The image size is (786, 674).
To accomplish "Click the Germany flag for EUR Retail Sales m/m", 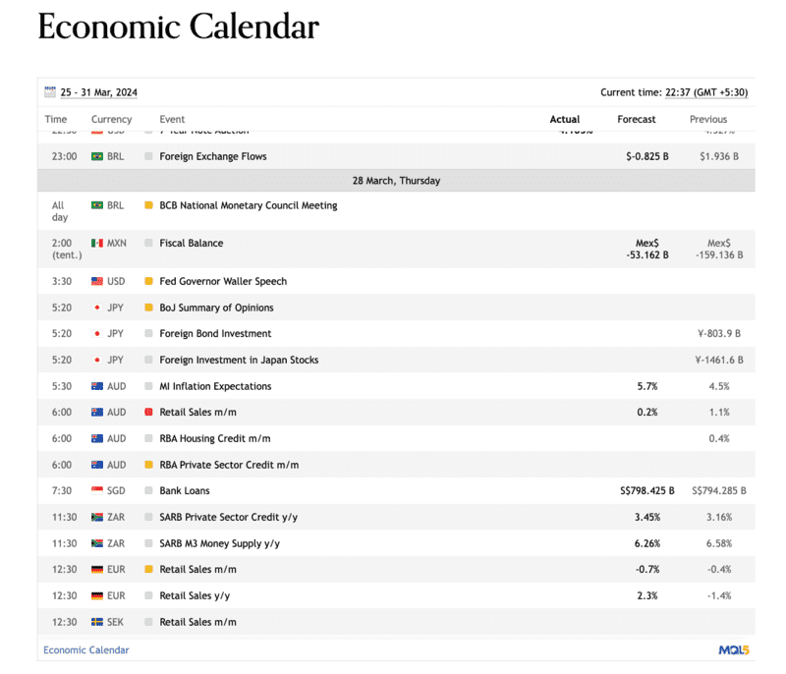I will [97, 569].
